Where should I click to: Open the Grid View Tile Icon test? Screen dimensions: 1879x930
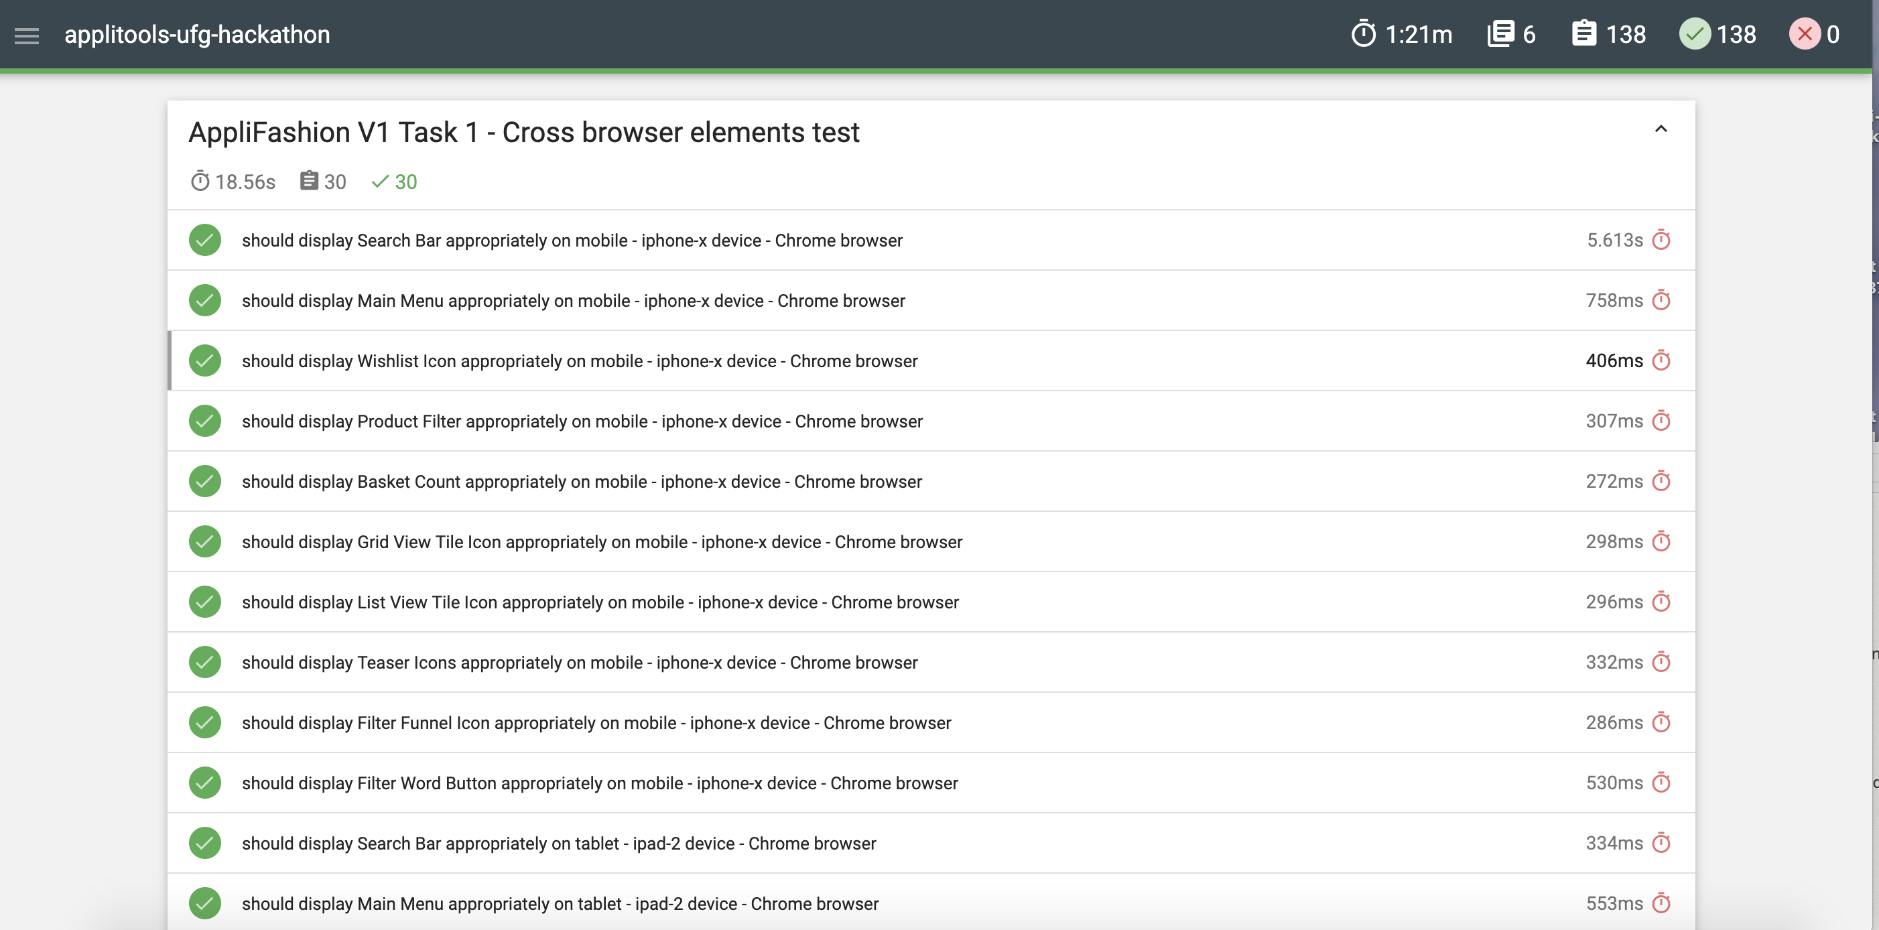click(x=602, y=542)
